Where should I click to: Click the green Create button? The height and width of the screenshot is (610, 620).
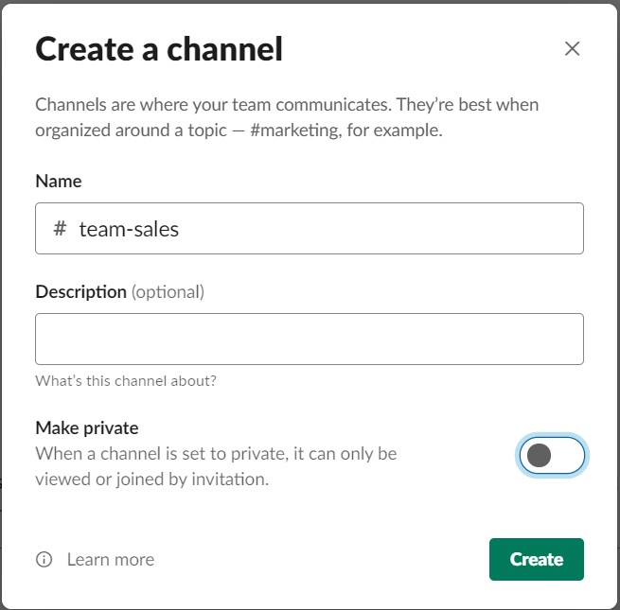click(536, 559)
